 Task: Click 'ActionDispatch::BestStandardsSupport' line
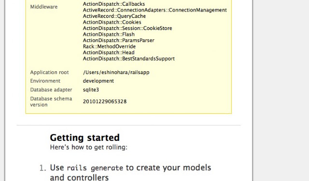coord(129,59)
